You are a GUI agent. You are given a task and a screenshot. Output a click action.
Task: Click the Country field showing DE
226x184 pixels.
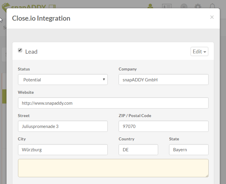pos(138,149)
